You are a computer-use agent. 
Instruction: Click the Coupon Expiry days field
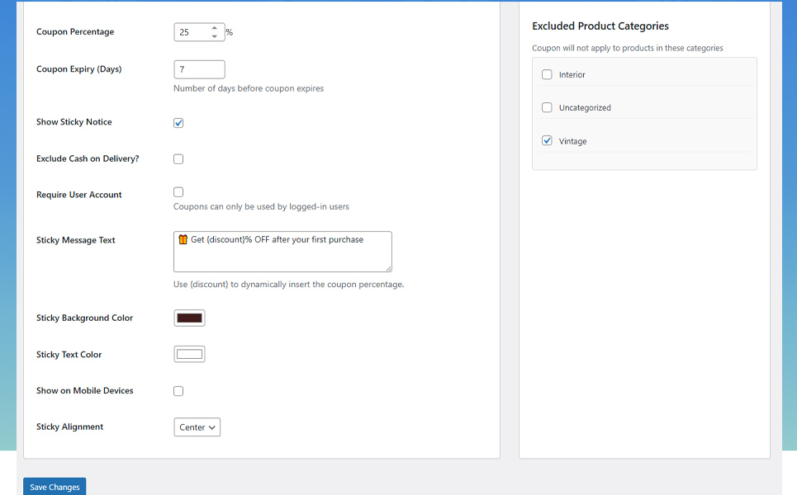coord(199,69)
